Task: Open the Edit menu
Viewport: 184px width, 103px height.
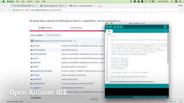Action: (23, 1)
